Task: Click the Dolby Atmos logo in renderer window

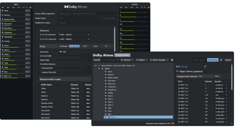Action: [76, 7]
